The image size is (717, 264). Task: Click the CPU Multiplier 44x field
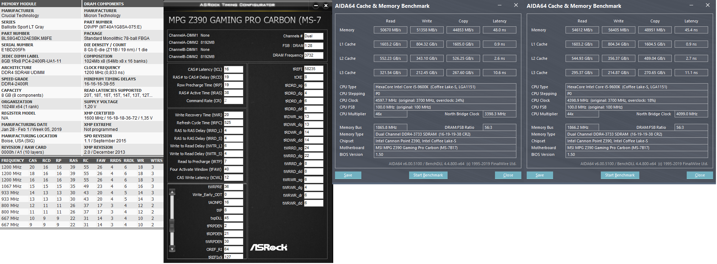click(582, 114)
